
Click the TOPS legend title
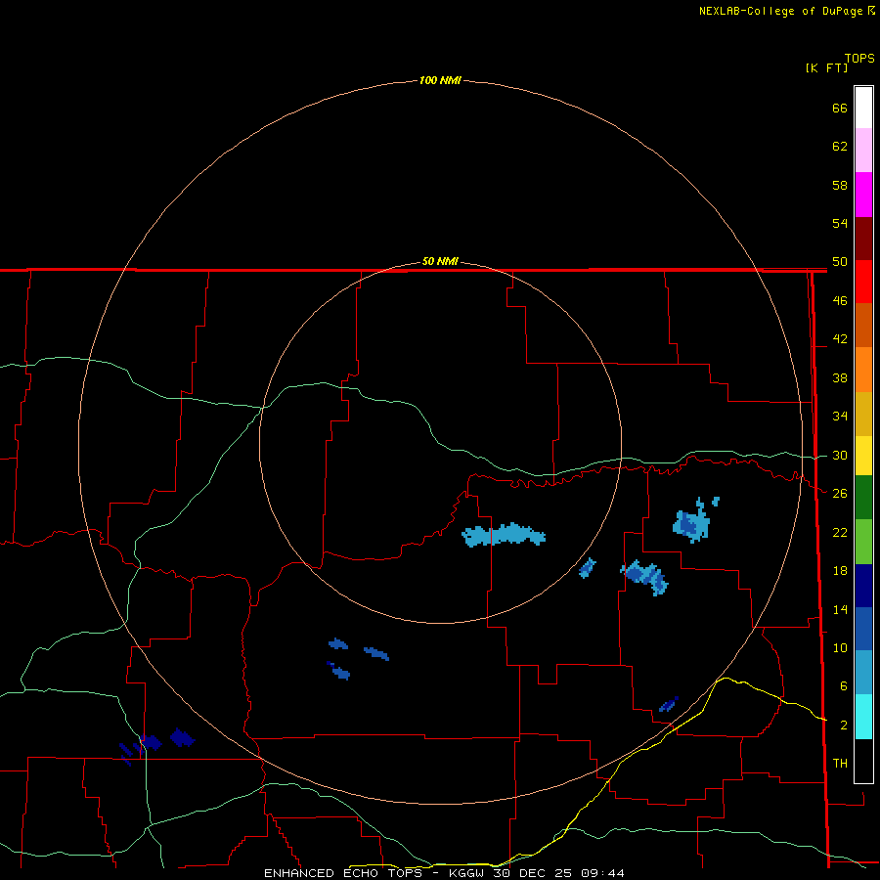[x=859, y=59]
